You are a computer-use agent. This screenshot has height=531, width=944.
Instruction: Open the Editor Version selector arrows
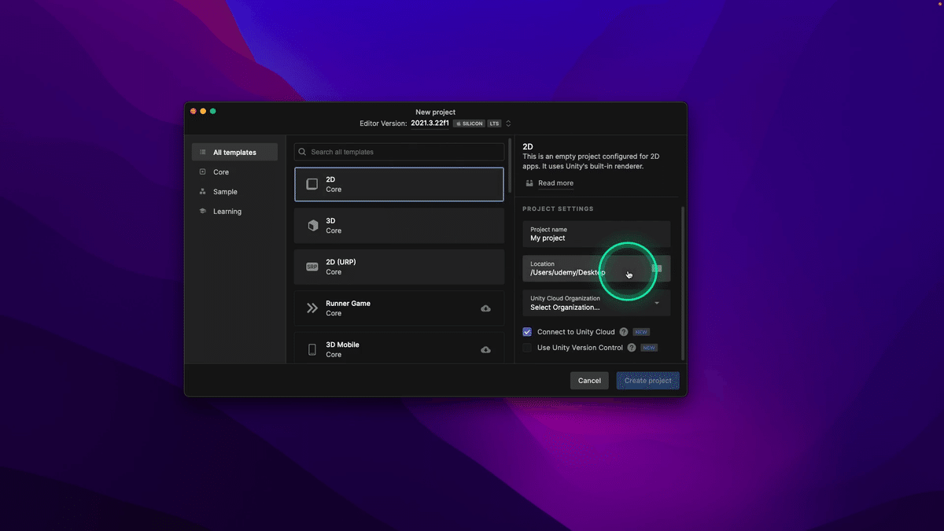(508, 124)
